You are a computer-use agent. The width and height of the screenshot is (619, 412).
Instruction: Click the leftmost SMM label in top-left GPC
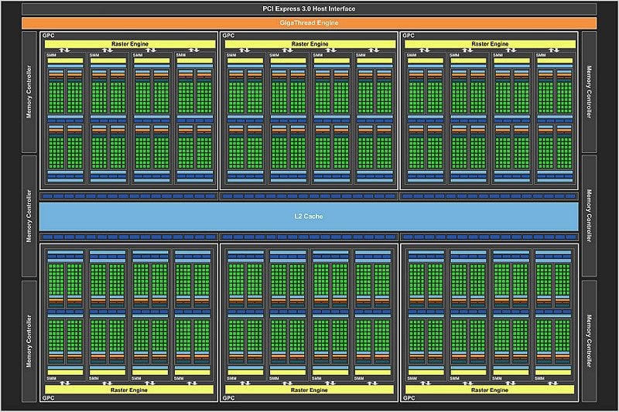point(51,55)
